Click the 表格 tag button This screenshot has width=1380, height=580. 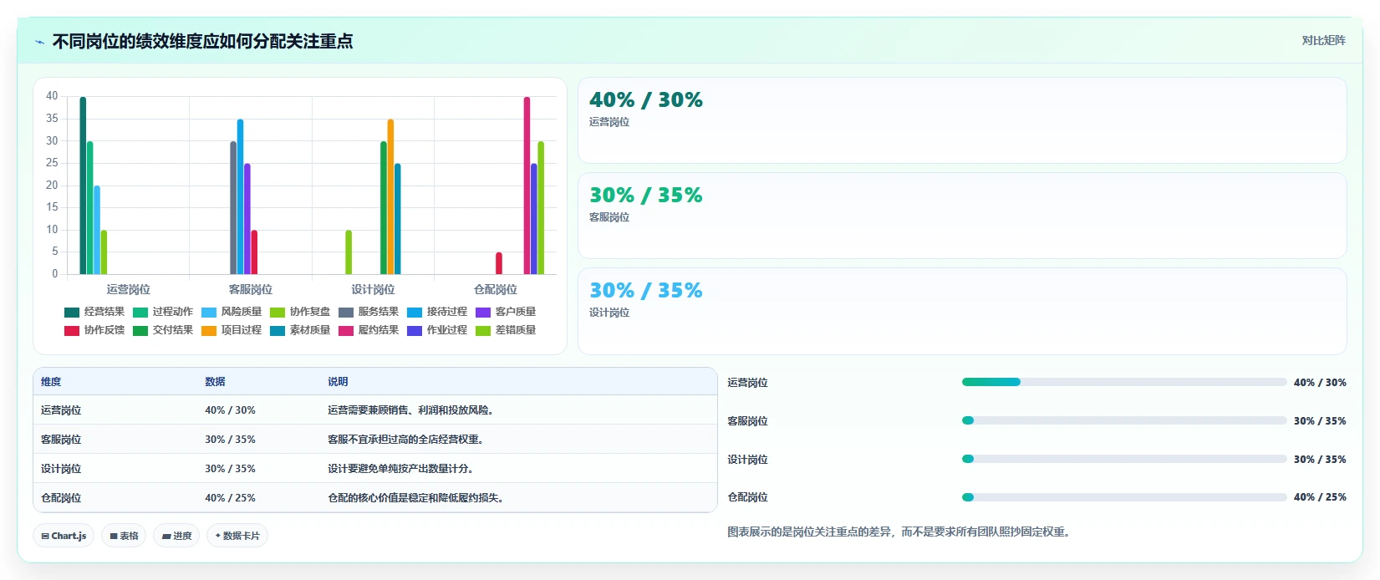(x=124, y=536)
